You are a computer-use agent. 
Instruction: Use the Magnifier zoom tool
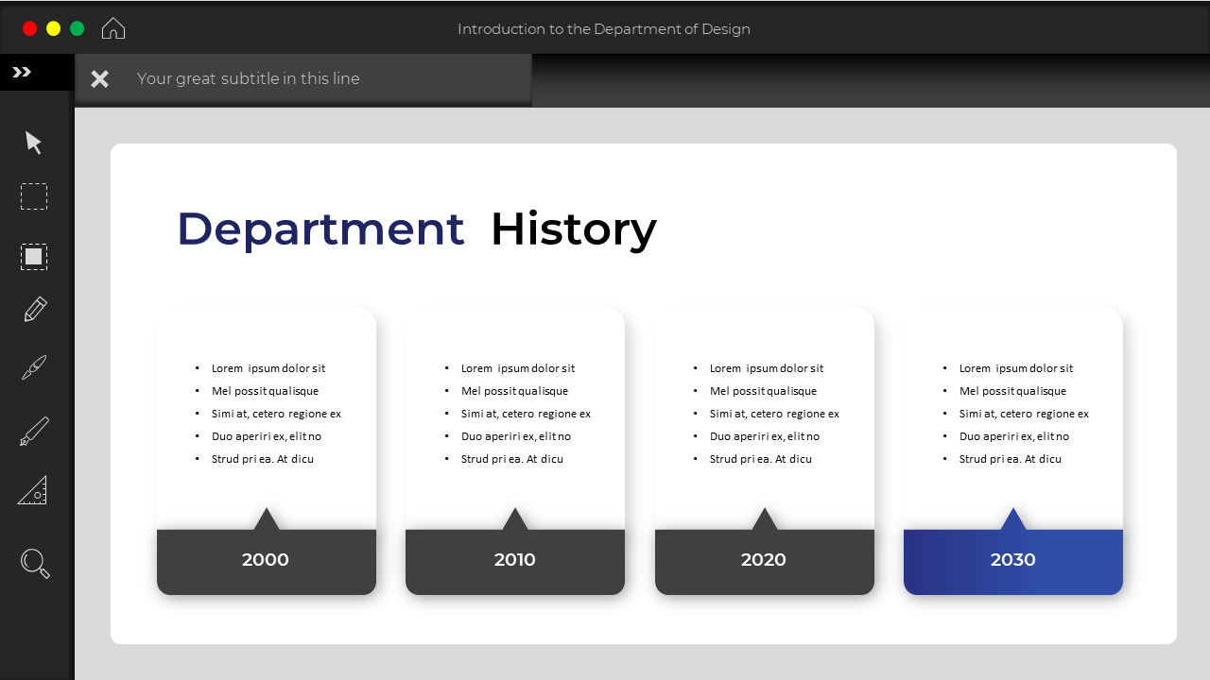(x=33, y=563)
